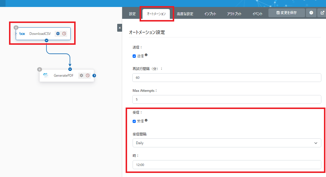Click the 時 field showing 12:00
Image resolution: width=326 pixels, height=177 pixels.
pyautogui.click(x=227, y=165)
